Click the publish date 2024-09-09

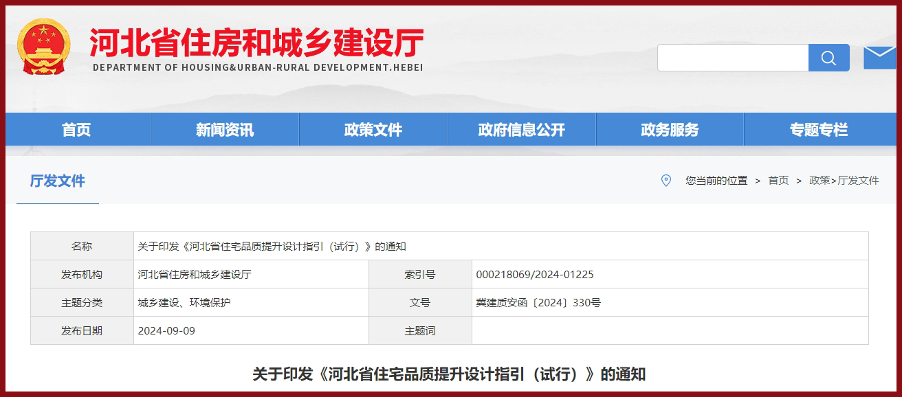[166, 331]
